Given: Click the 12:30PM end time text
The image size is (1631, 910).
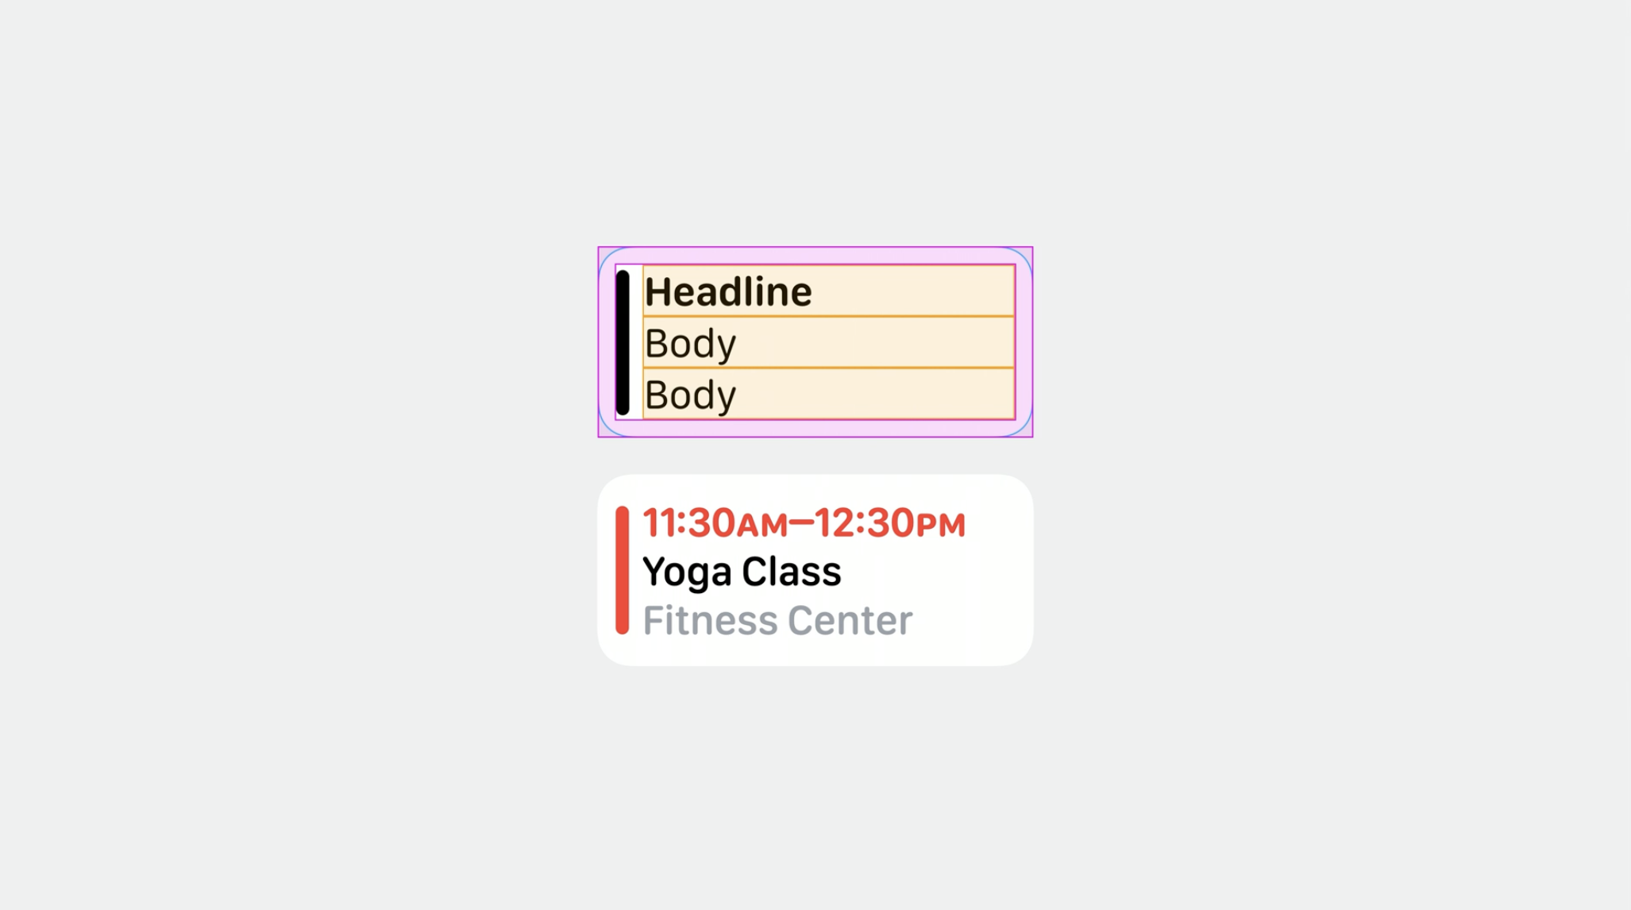Looking at the screenshot, I should click(889, 523).
